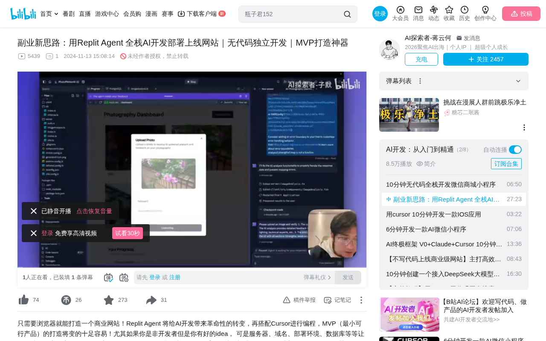Click 订阅合集 button
The image size is (546, 341).
tap(506, 164)
